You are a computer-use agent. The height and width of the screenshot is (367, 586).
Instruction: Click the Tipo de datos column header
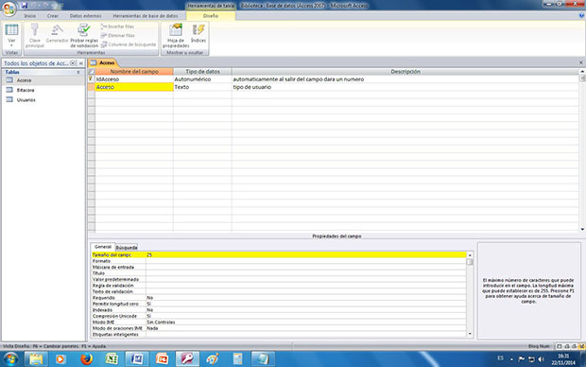click(202, 72)
